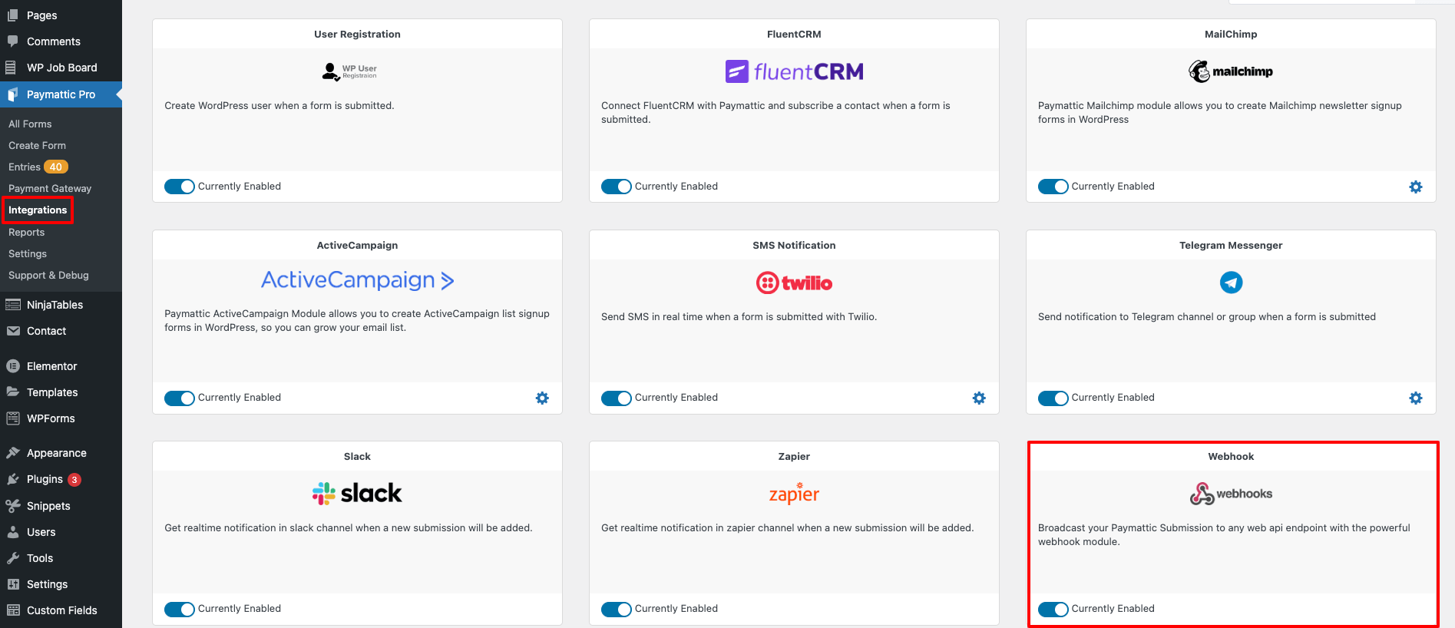This screenshot has height=628, width=1455.
Task: Switch off the Slack toggle
Action: coord(180,609)
